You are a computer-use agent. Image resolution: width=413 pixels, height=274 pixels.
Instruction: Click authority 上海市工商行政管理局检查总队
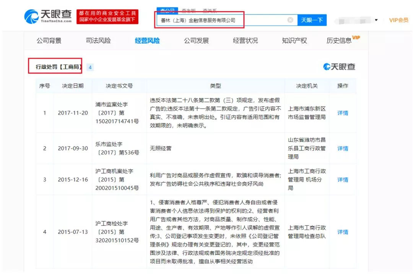pyautogui.click(x=307, y=232)
